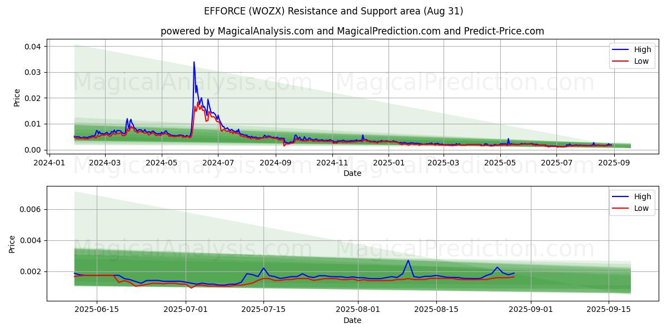Image resolution: width=667 pixels, height=333 pixels.
Task: Click the x-axis tick label '2024-03'
Action: [105, 163]
